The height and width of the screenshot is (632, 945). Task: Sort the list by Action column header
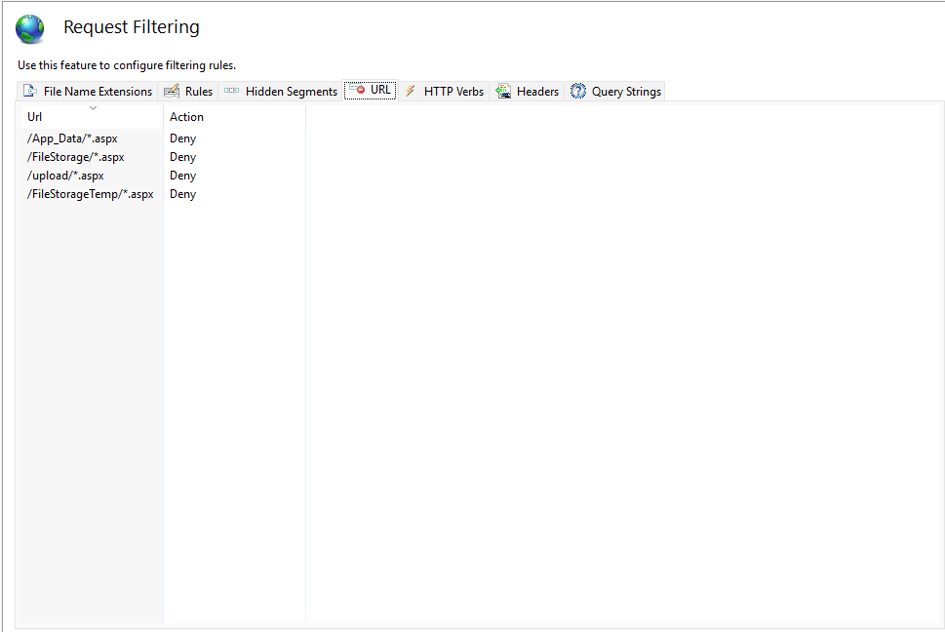click(x=186, y=117)
